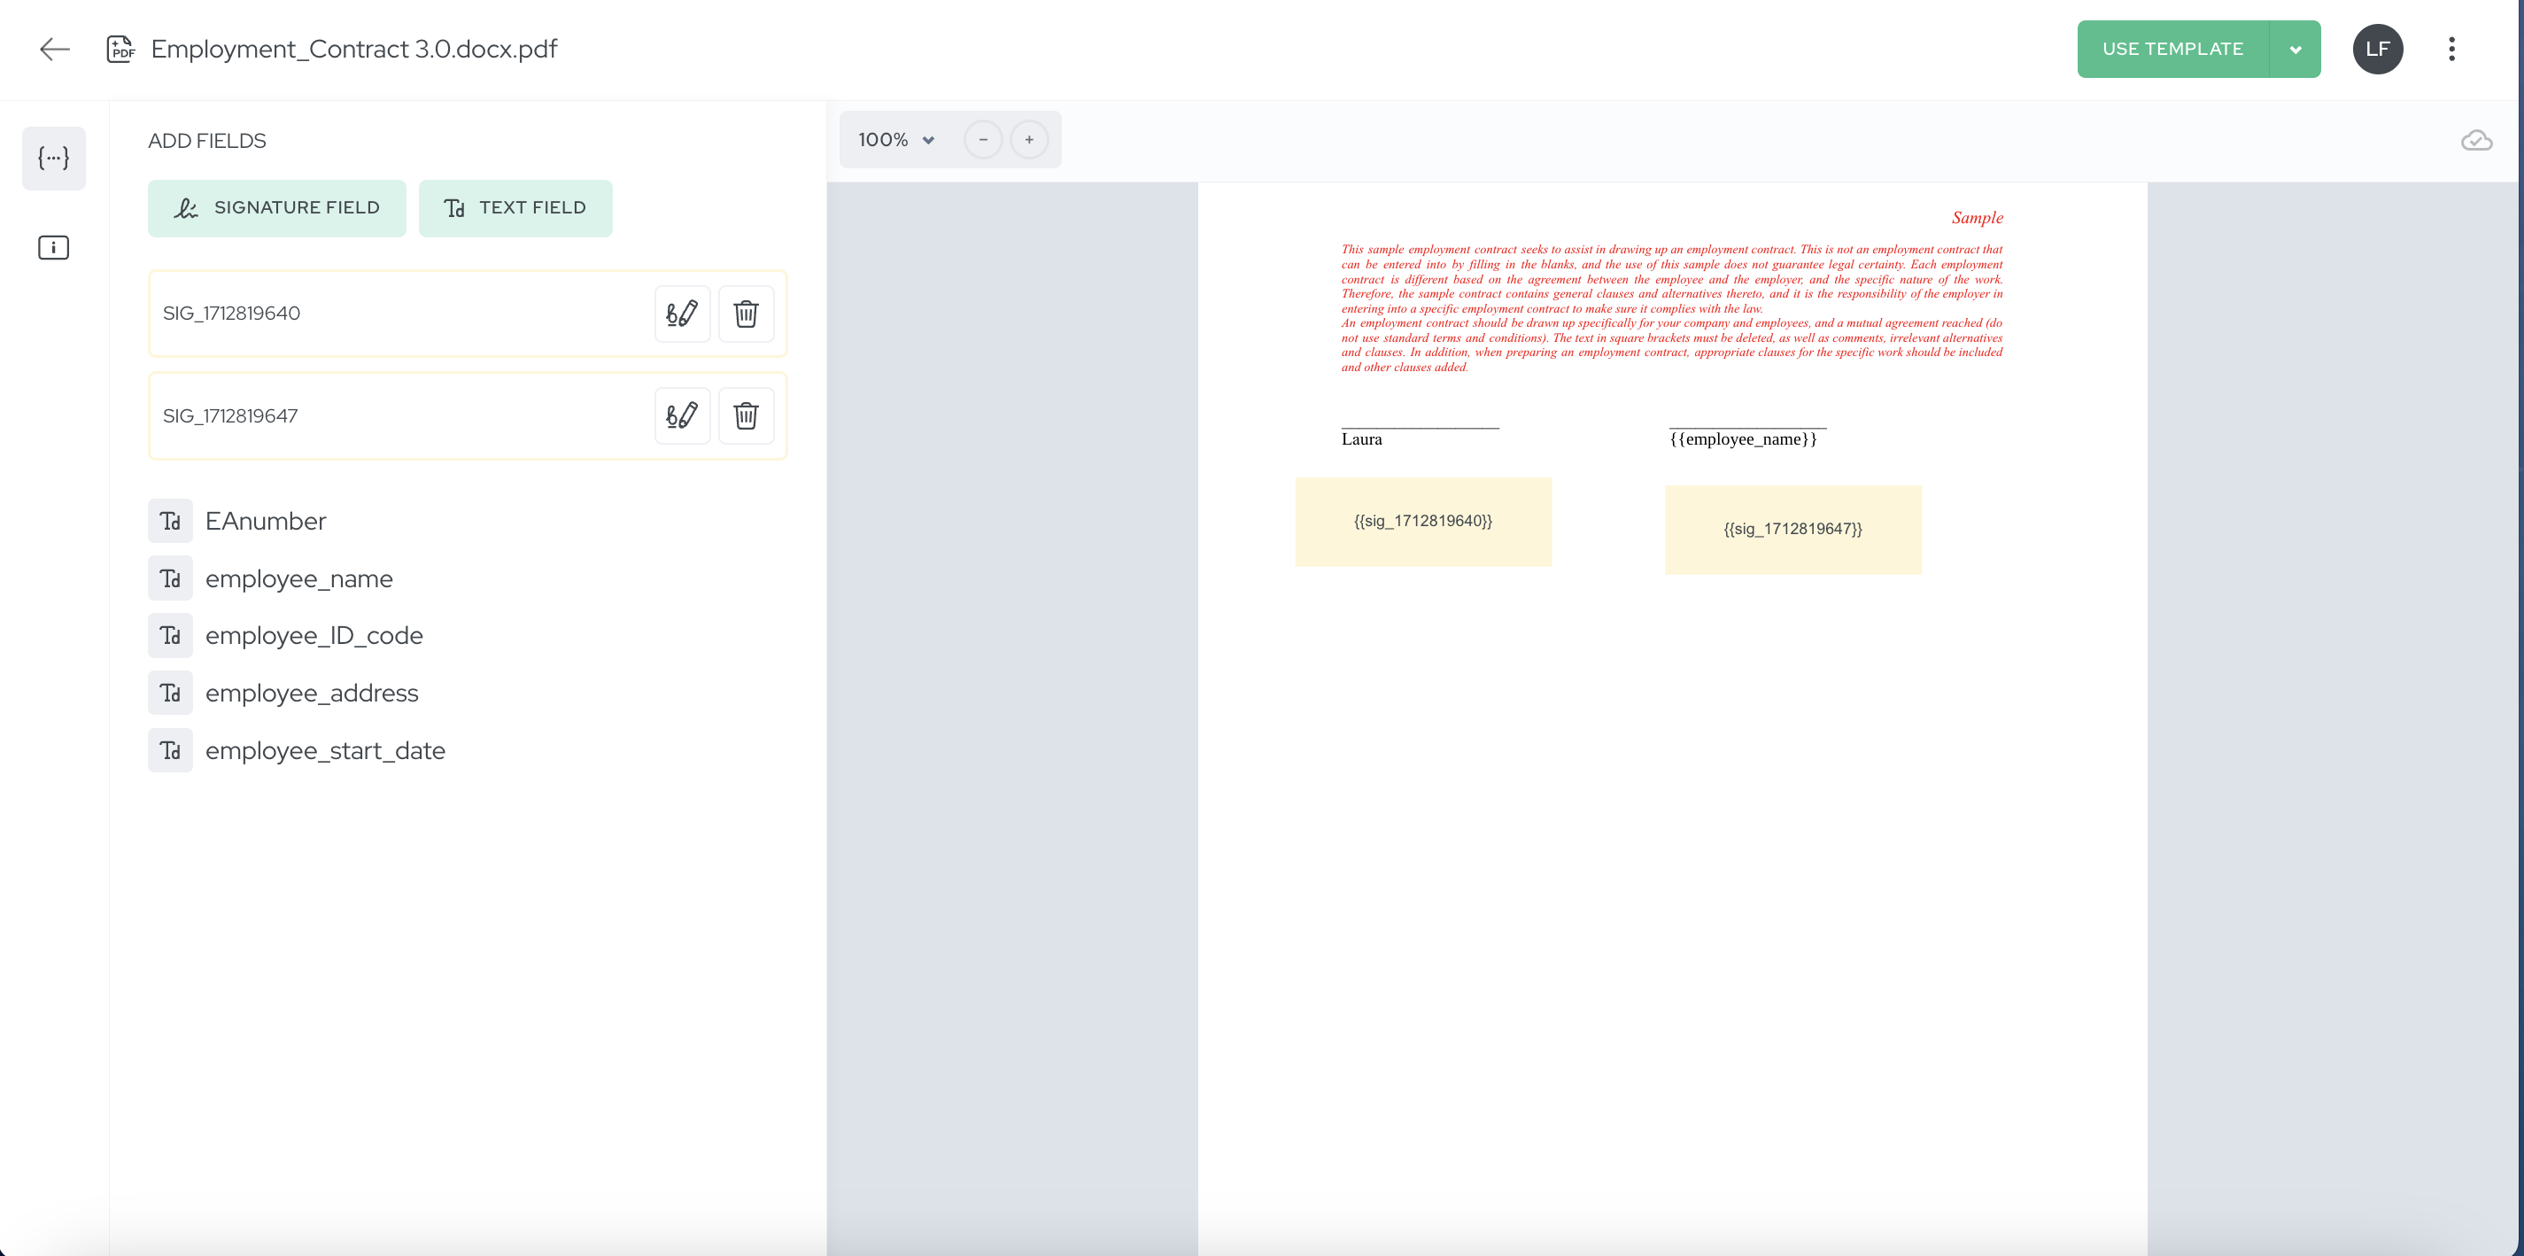Select the sig_1712819647 box on document

click(x=1792, y=529)
